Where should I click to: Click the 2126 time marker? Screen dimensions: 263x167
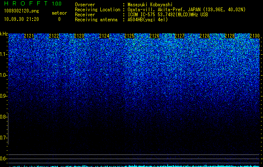[x=154, y=36]
